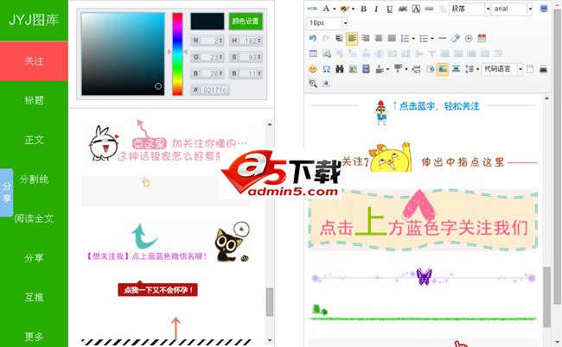
Task: Select the 阅读全文 sidebar tab
Action: coord(34,218)
